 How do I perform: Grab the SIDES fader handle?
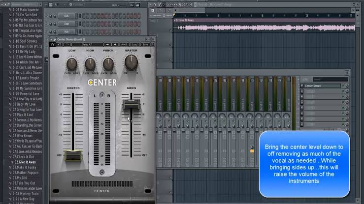(x=131, y=104)
